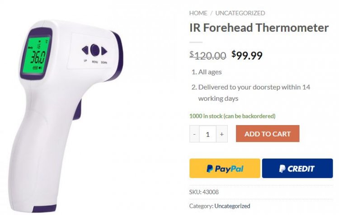Viewport: 339px width, 215px height.
Task: Go to the HOME breadcrumb link
Action: tap(198, 13)
